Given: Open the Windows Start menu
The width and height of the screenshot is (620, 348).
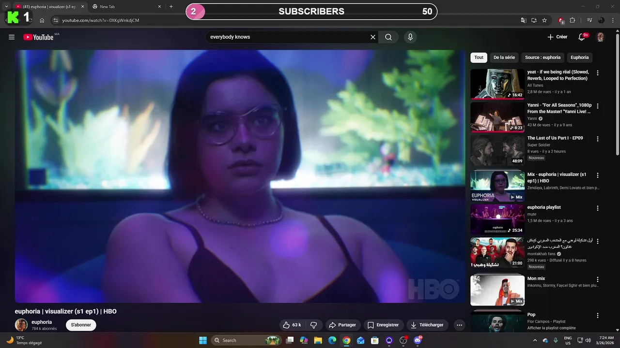Looking at the screenshot, I should tap(202, 340).
